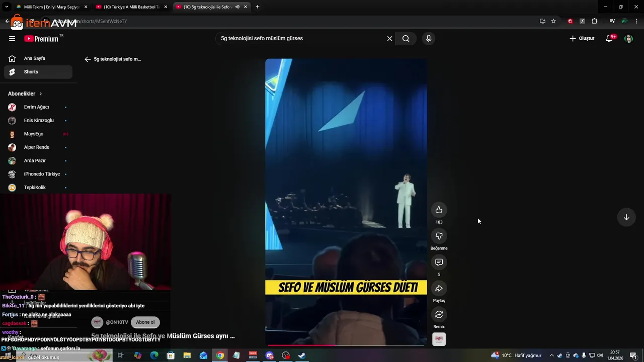Open the TepkiKolik channel subscription
Viewport: 644px width, 362px height.
pyautogui.click(x=38, y=188)
